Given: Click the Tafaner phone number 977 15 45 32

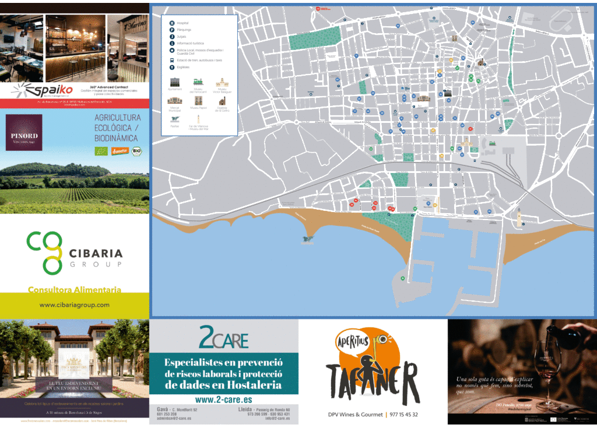Looking at the screenshot, I should pos(403,415).
